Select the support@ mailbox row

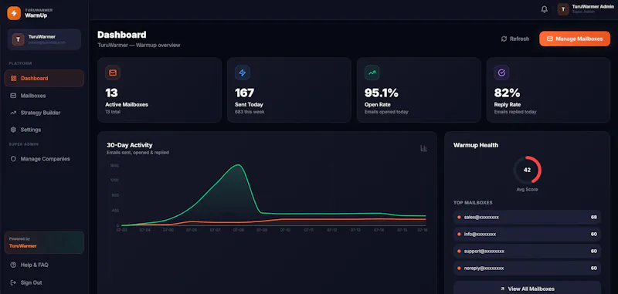527,251
